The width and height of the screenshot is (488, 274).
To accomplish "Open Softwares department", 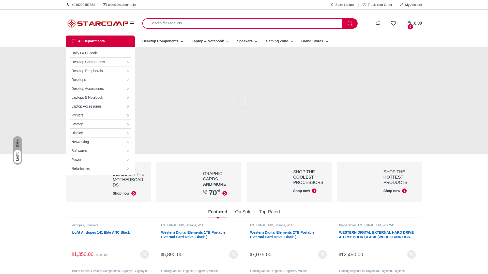I will pyautogui.click(x=100, y=151).
